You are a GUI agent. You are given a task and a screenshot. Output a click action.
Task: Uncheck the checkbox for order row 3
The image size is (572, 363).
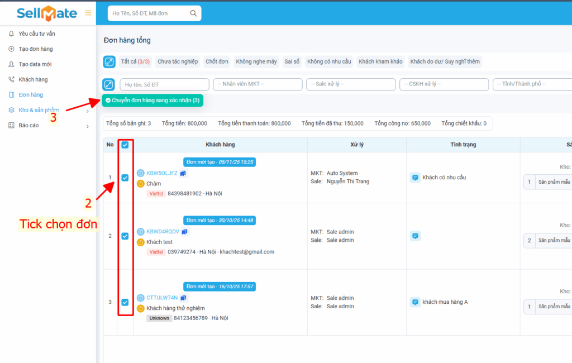click(x=125, y=302)
